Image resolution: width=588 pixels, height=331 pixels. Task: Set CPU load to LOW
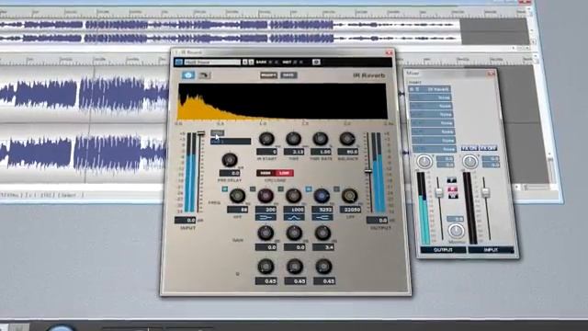coord(284,173)
